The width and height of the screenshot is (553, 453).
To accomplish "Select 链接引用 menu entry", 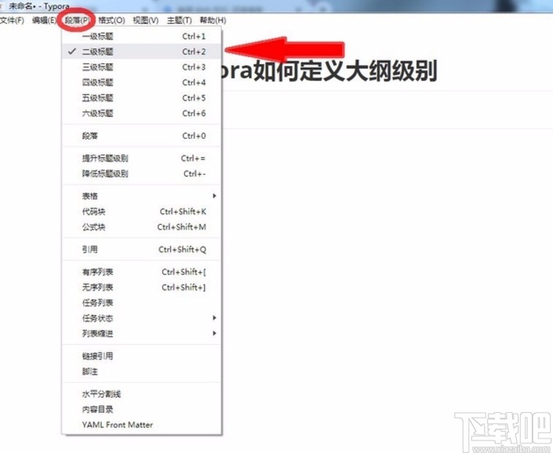I will [x=142, y=356].
